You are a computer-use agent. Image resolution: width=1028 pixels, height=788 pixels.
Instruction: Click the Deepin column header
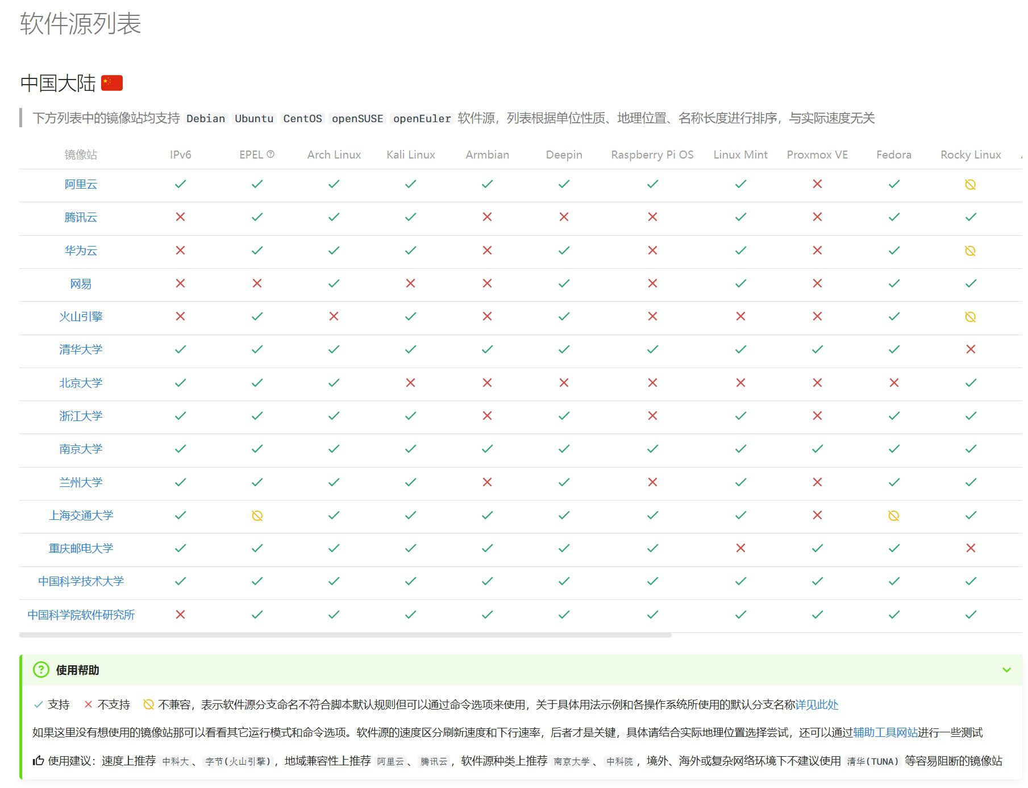pos(564,155)
